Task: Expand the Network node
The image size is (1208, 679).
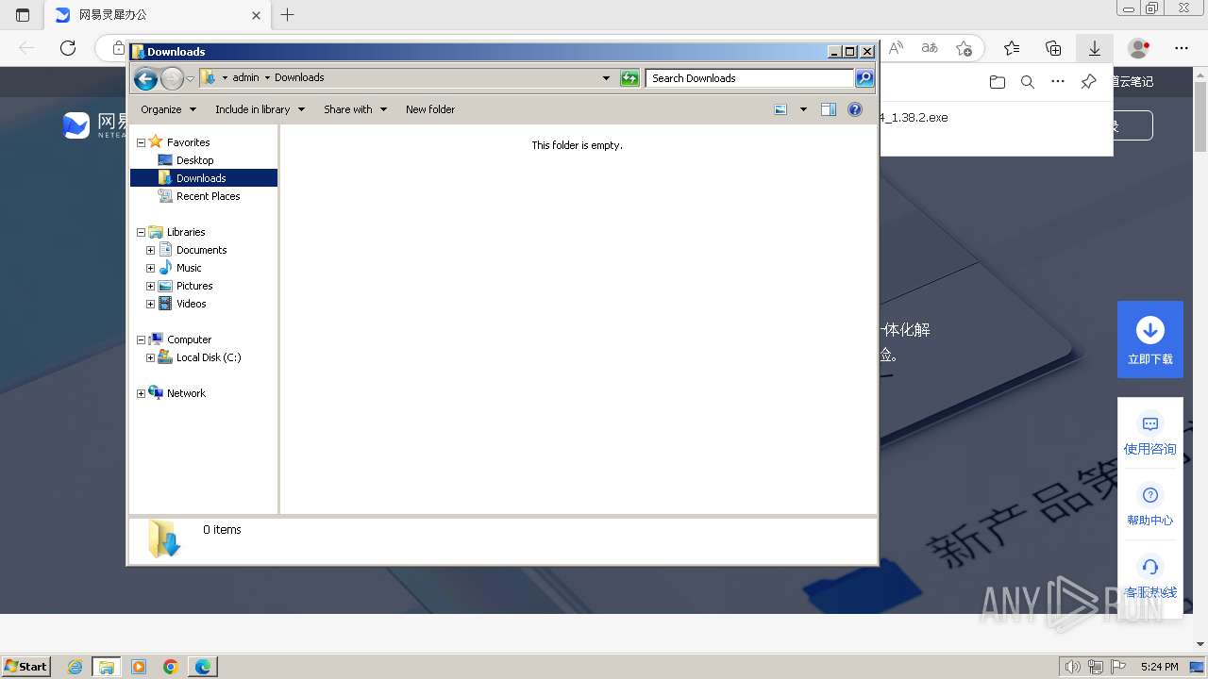Action: [x=142, y=393]
